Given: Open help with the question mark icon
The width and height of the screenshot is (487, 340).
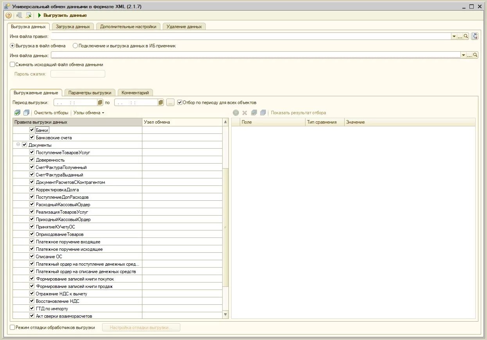Looking at the screenshot, I should pyautogui.click(x=9, y=15).
